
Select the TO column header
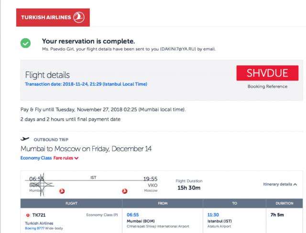[234, 203]
